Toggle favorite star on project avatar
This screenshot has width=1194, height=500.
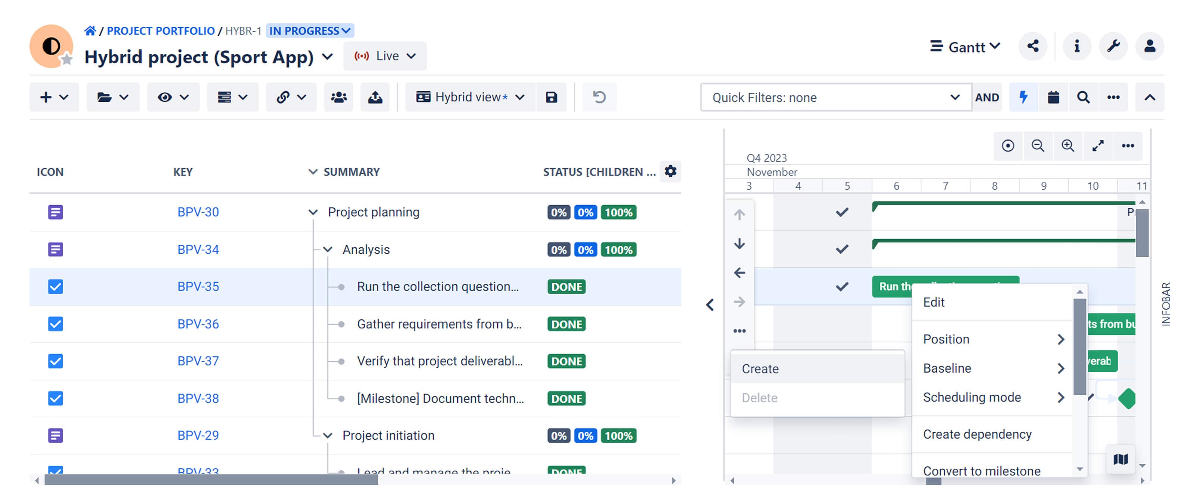click(x=67, y=59)
